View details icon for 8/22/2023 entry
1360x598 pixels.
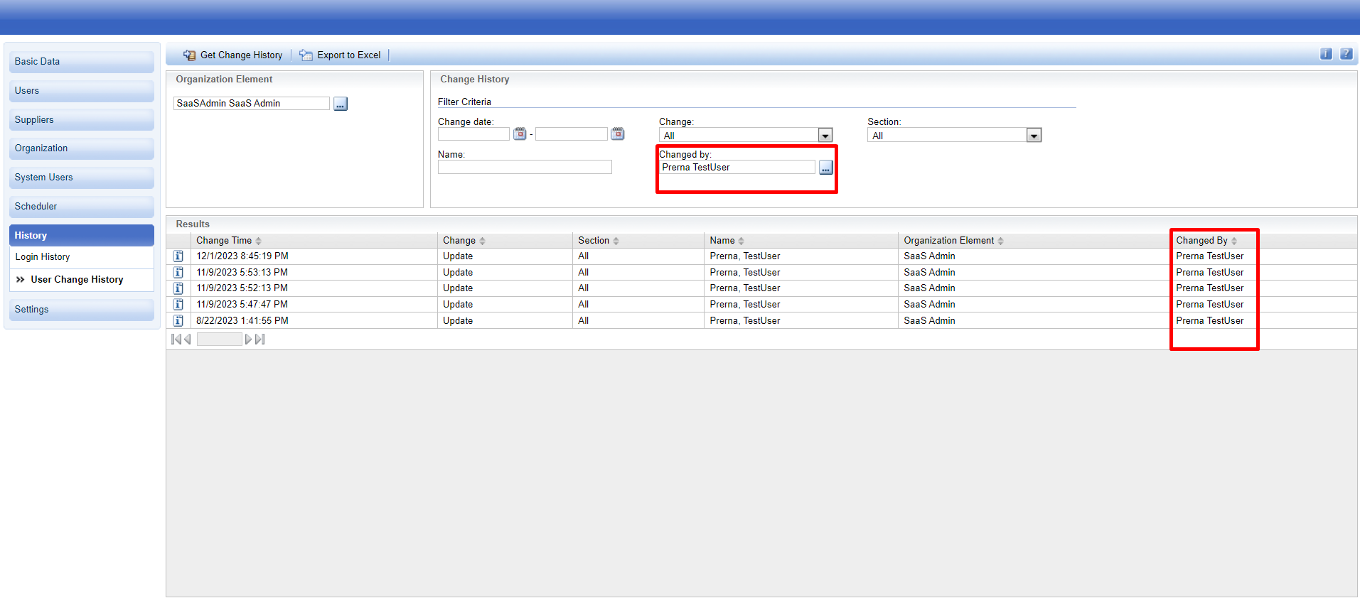[178, 321]
